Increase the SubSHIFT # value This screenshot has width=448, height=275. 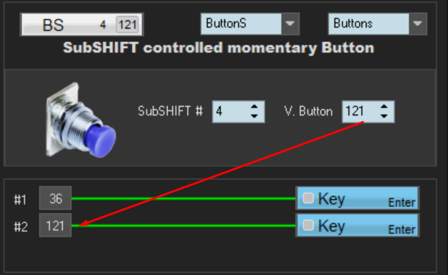click(x=254, y=107)
